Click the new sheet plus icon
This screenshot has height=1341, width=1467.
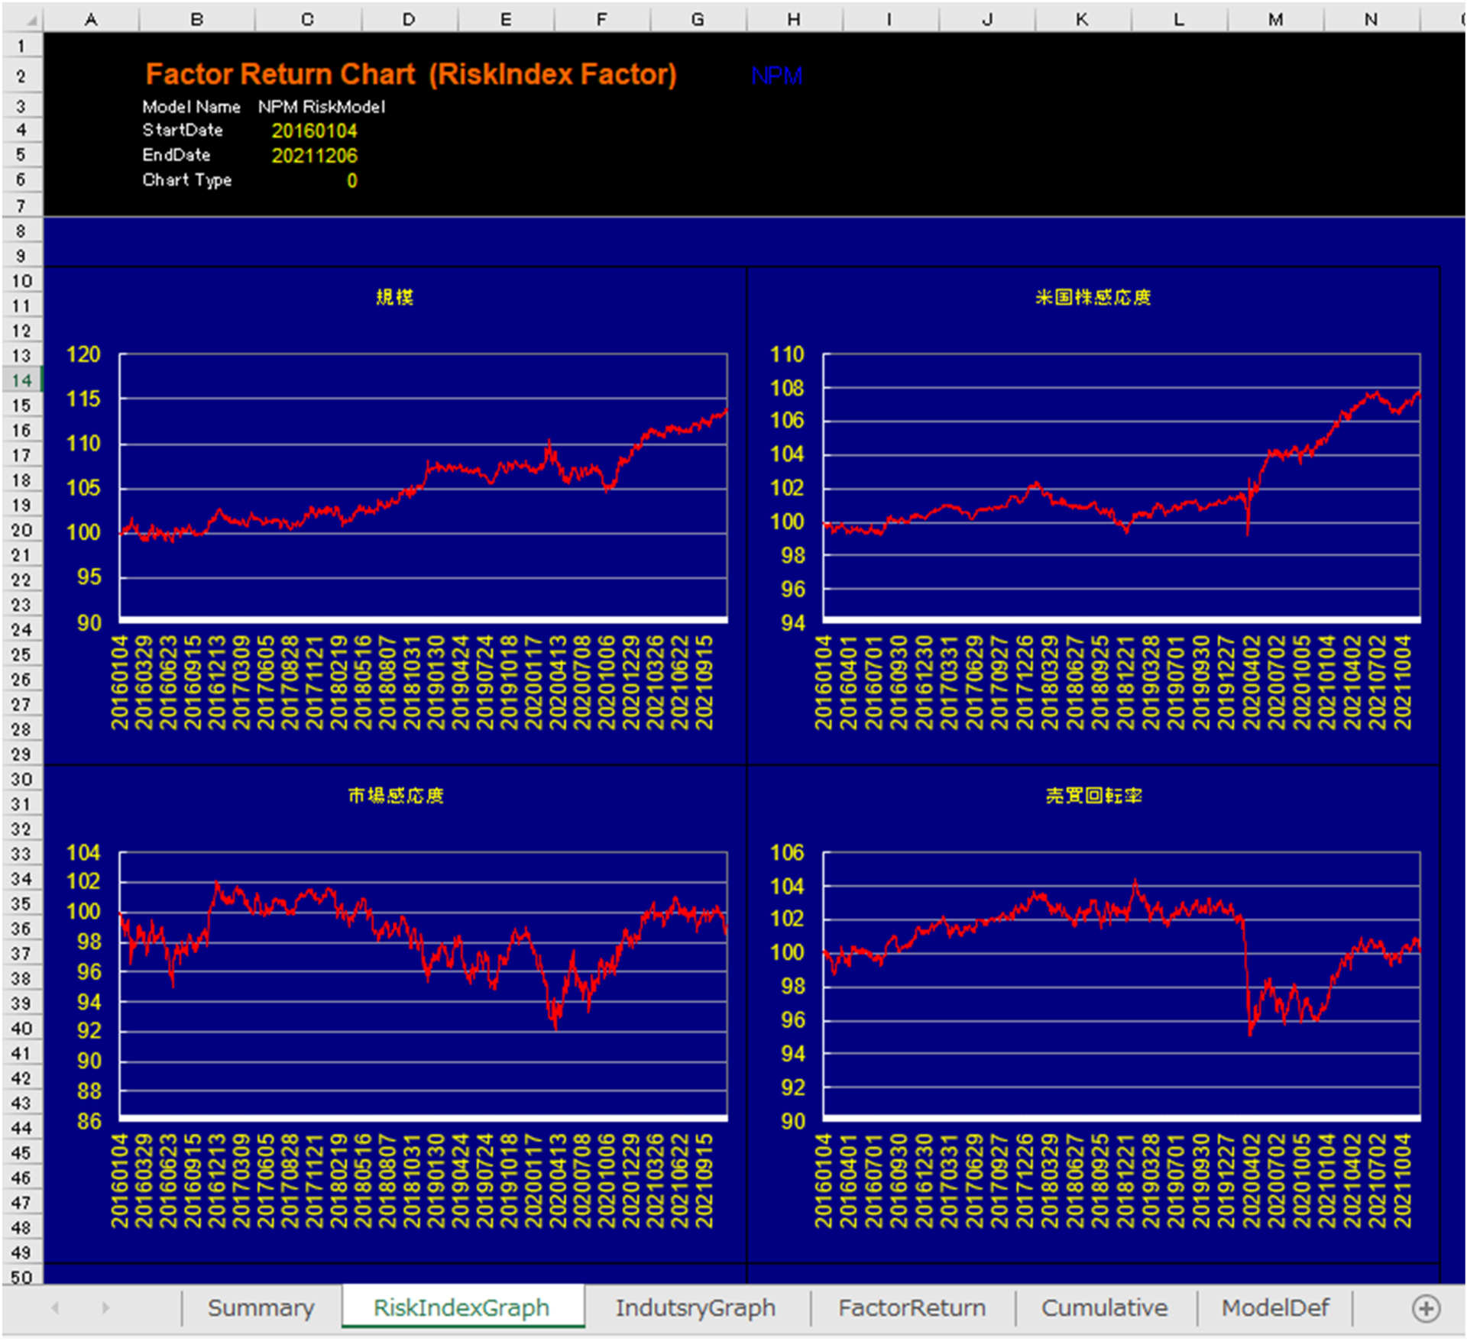[1426, 1308]
